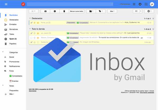Click the Destacados clock icon

pos(6,20)
